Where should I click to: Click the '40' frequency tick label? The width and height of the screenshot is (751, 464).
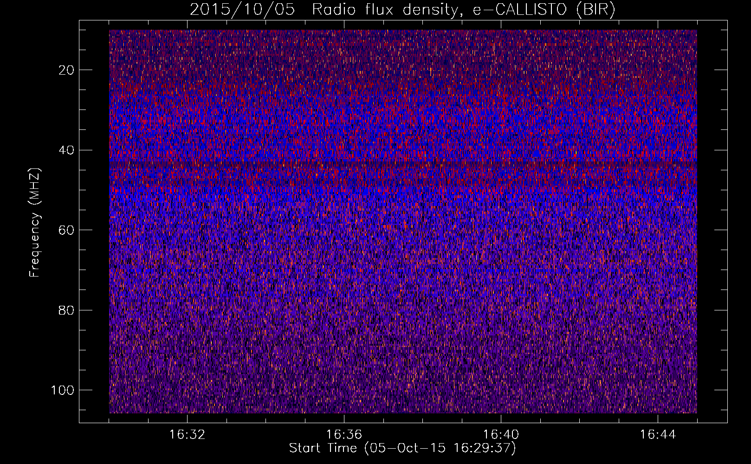tap(67, 150)
